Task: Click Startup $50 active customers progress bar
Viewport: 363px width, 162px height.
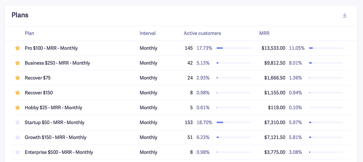Action: coord(233,123)
